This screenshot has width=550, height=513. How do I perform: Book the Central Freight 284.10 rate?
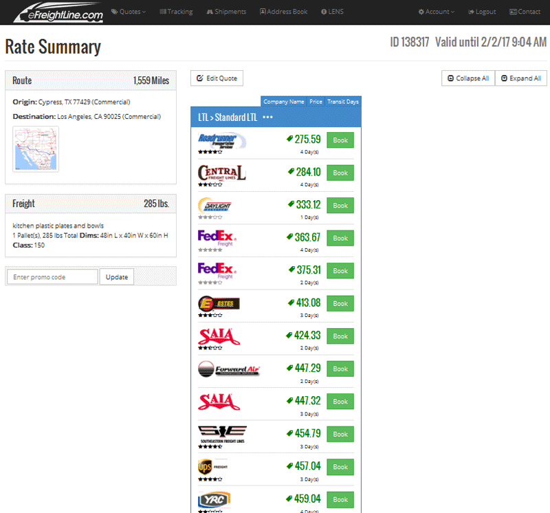(x=340, y=173)
